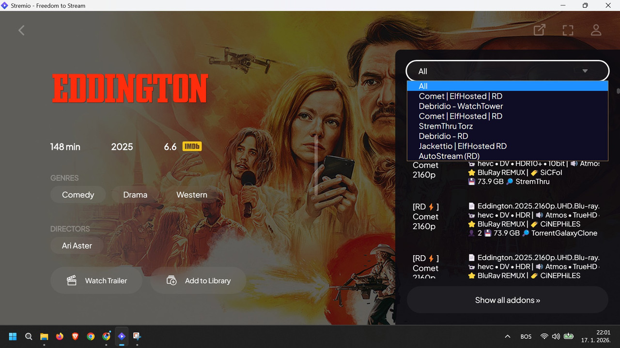Show all addons button
The image size is (620, 348).
coord(507,300)
